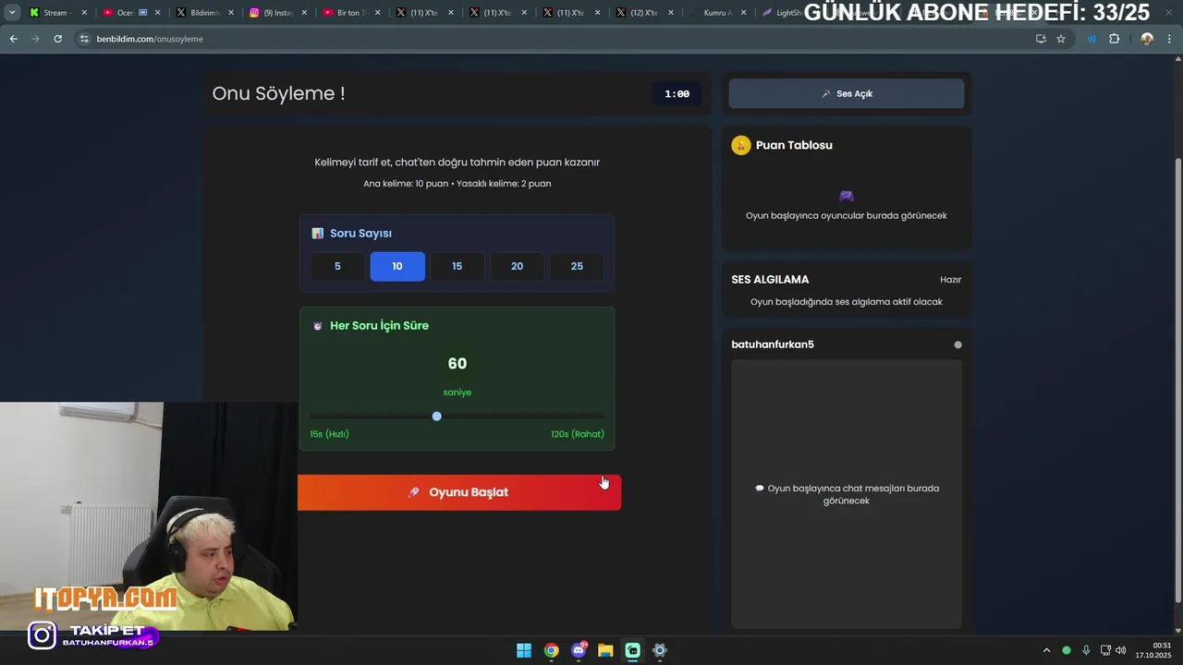Click the batuhanfurkan5 status dot
Image resolution: width=1183 pixels, height=665 pixels.
point(957,345)
